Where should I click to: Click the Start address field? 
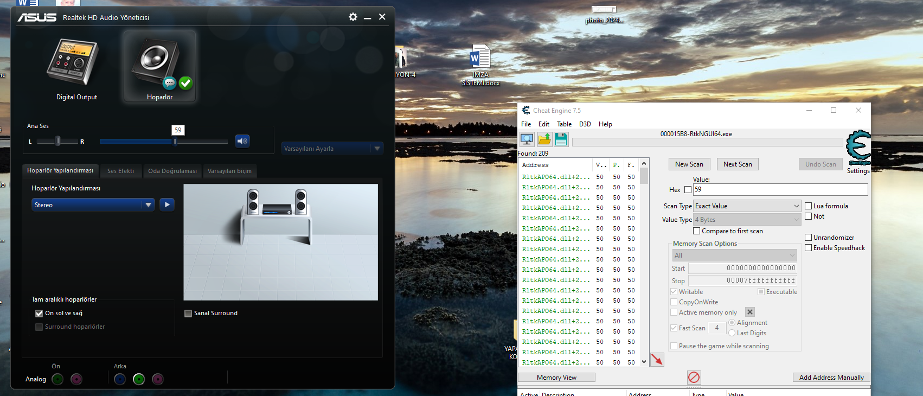click(742, 268)
